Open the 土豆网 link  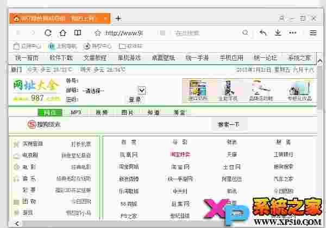coord(231,167)
